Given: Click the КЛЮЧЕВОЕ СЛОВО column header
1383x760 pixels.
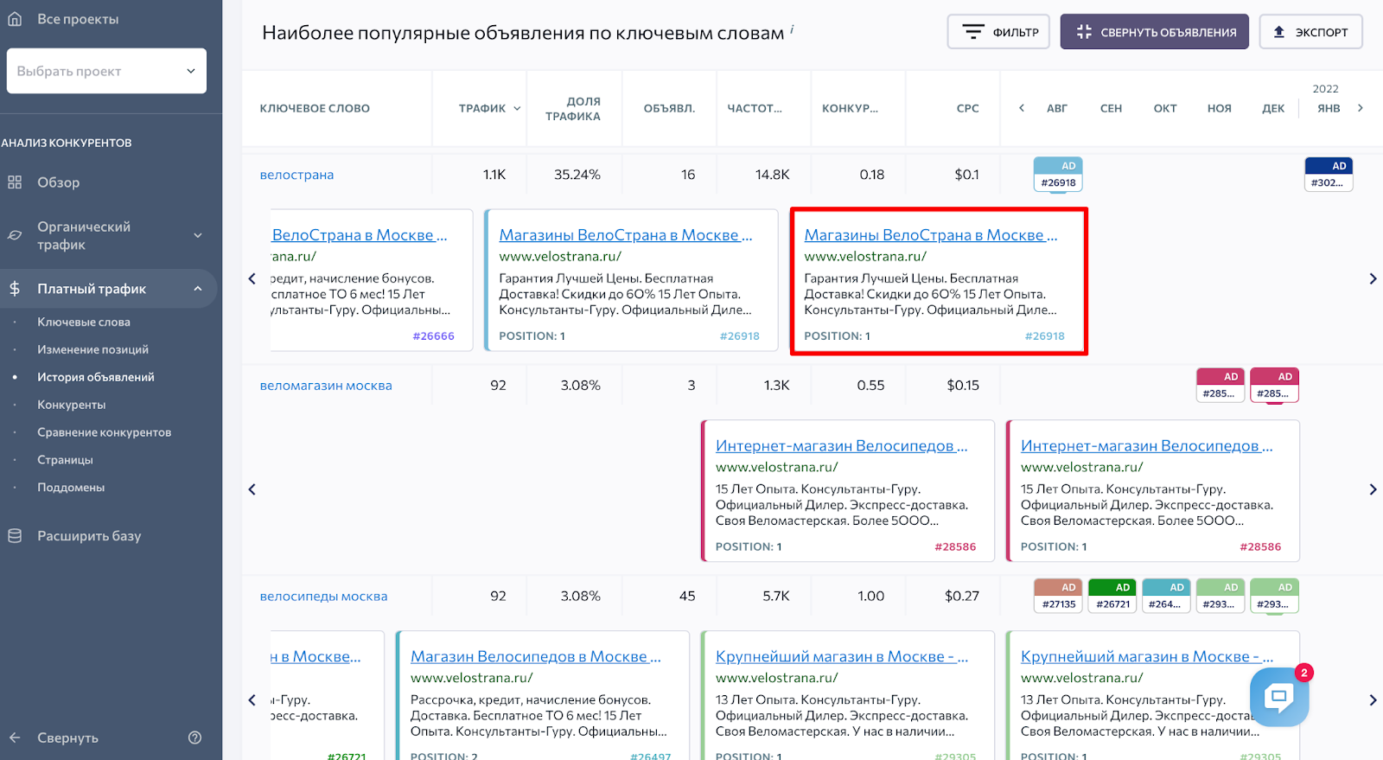Looking at the screenshot, I should tap(315, 108).
